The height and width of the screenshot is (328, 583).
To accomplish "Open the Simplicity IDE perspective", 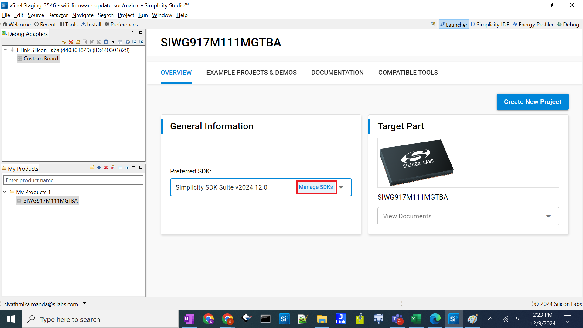I will click(x=490, y=24).
